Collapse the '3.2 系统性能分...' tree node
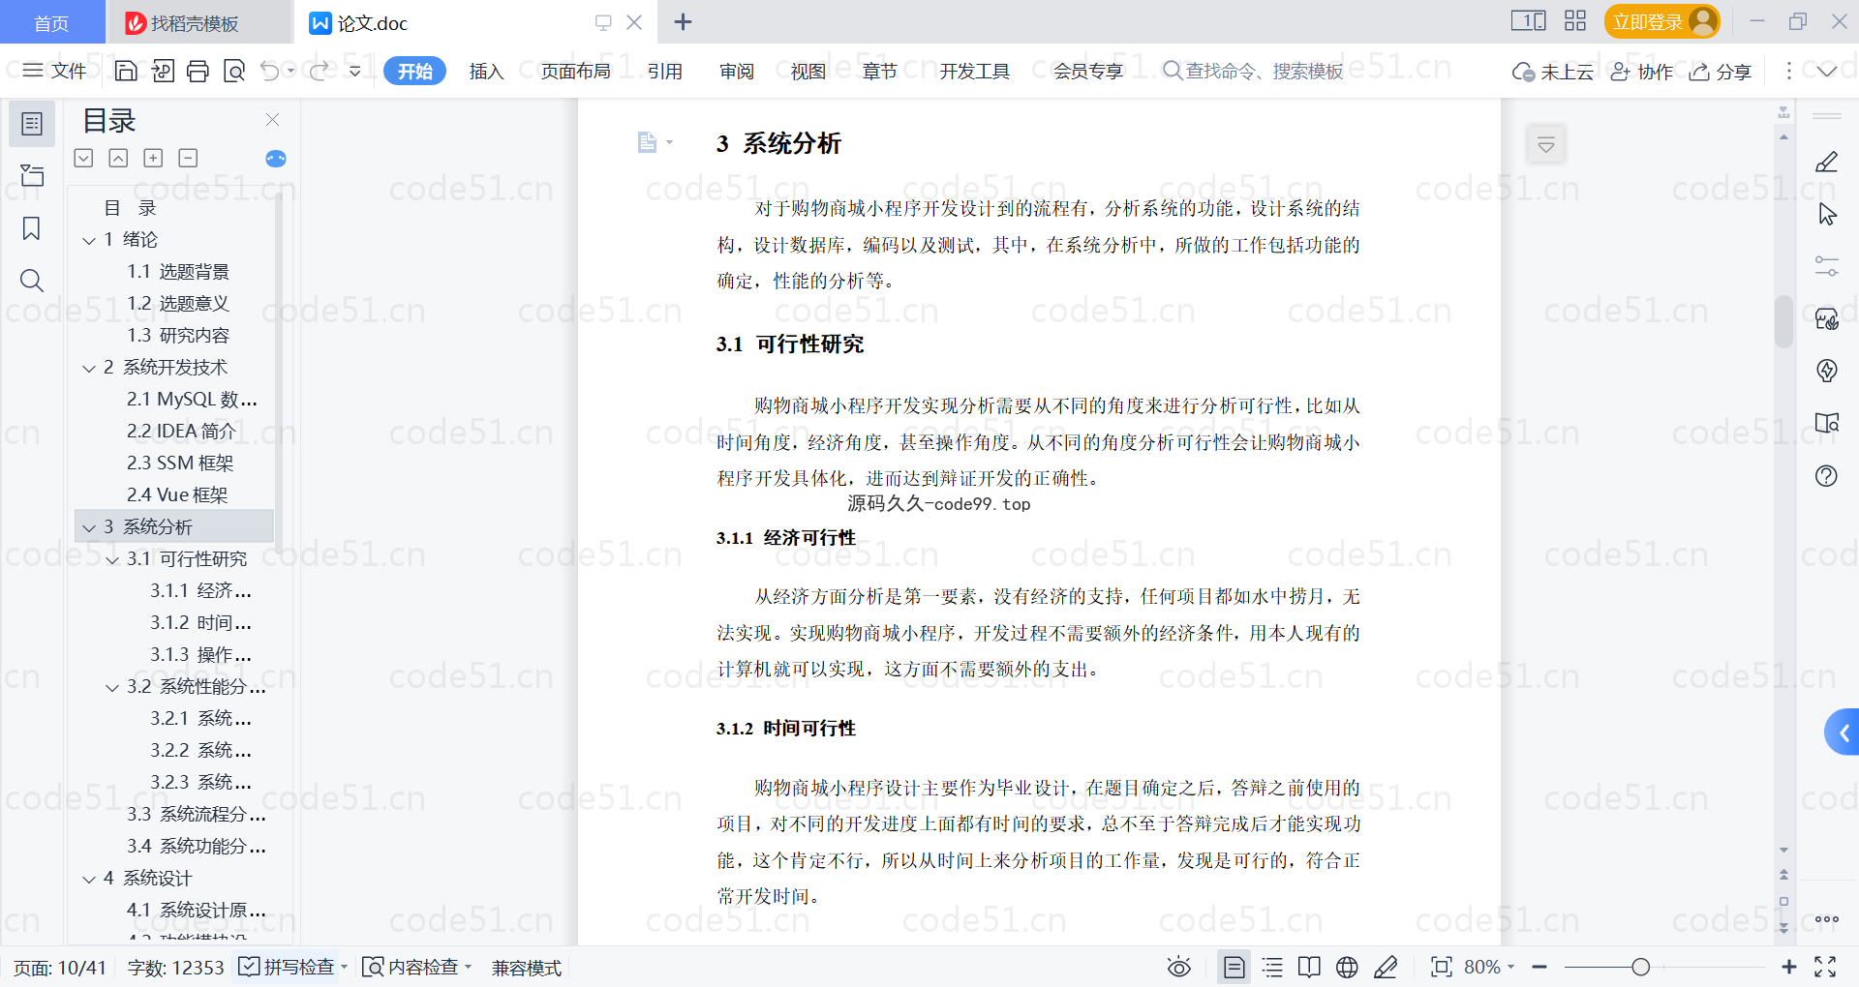 [112, 687]
